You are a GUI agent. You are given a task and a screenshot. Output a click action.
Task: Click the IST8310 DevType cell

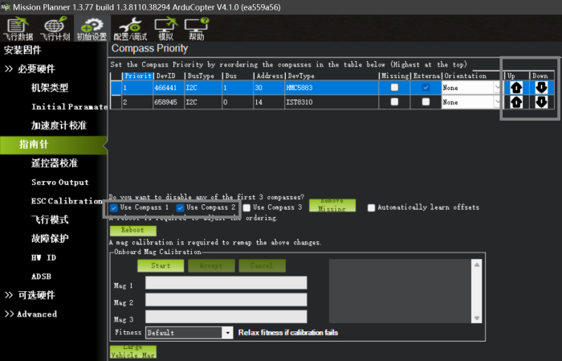(332, 102)
